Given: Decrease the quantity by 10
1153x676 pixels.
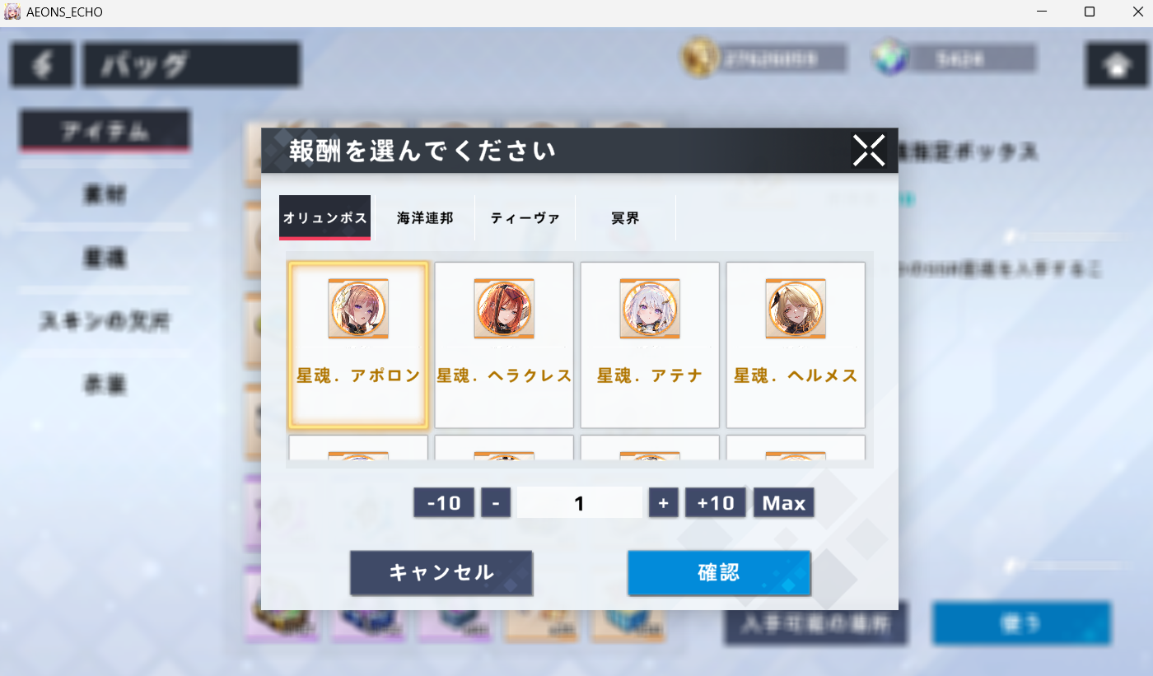Looking at the screenshot, I should [x=444, y=502].
